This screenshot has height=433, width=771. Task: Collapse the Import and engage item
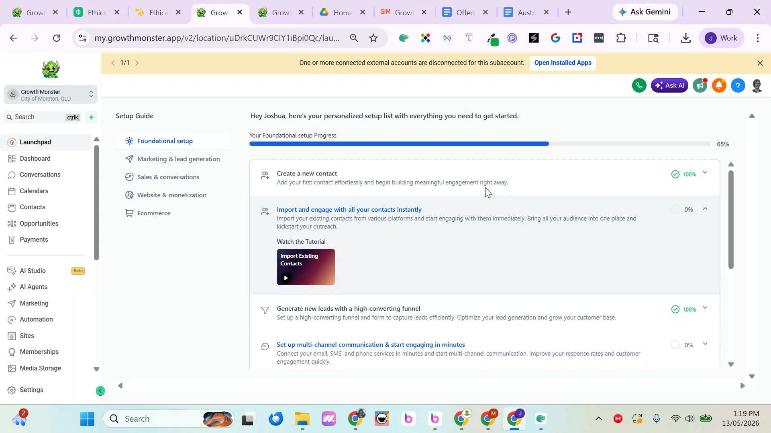pos(705,209)
